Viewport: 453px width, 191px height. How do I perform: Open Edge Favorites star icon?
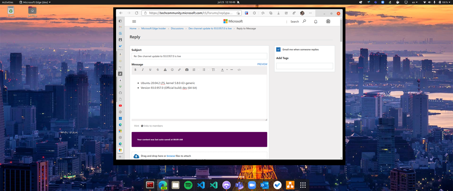[263, 13]
